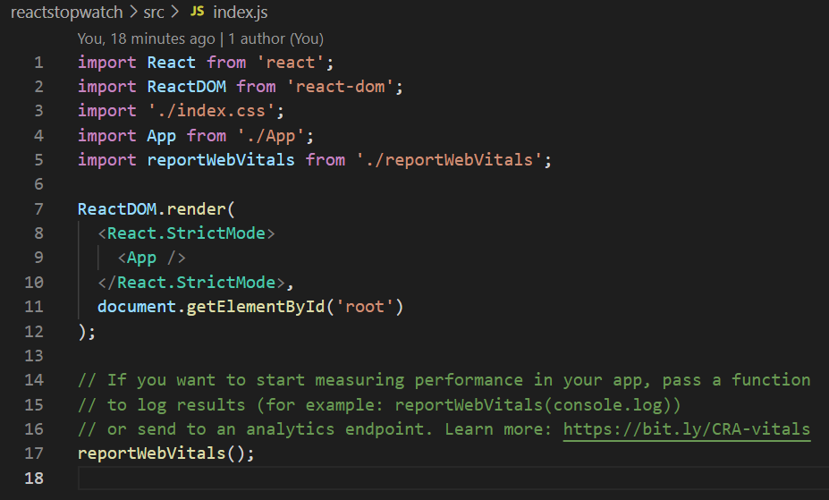
Task: Click 'ReactDOM' identifier on line 2
Action: tap(187, 87)
